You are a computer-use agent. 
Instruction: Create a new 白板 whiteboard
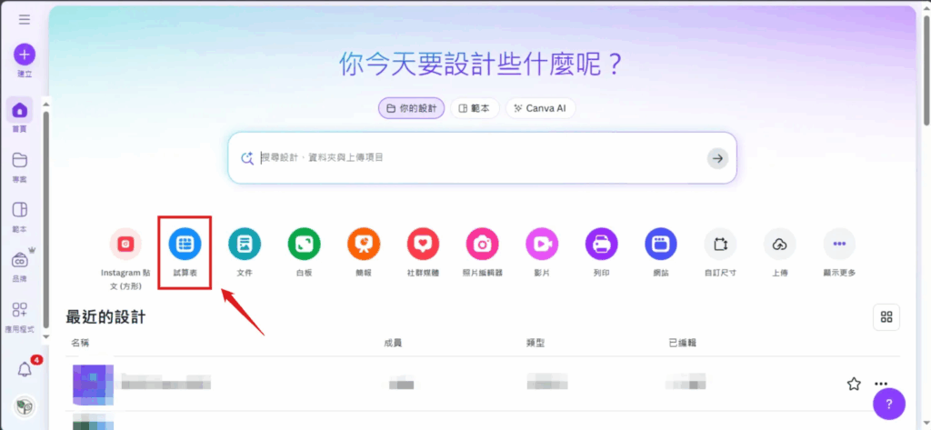pyautogui.click(x=304, y=244)
